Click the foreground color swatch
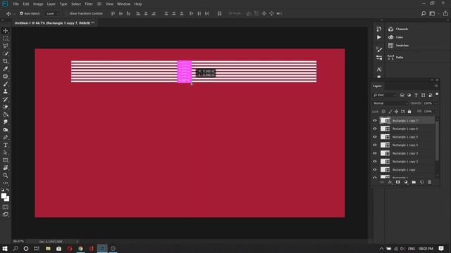The height and width of the screenshot is (253, 451). (x=3, y=196)
